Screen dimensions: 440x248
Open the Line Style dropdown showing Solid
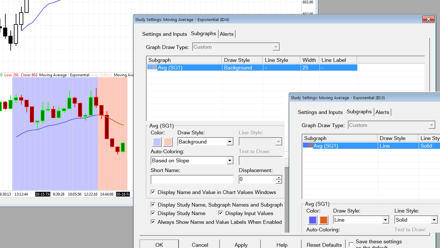pos(434,220)
